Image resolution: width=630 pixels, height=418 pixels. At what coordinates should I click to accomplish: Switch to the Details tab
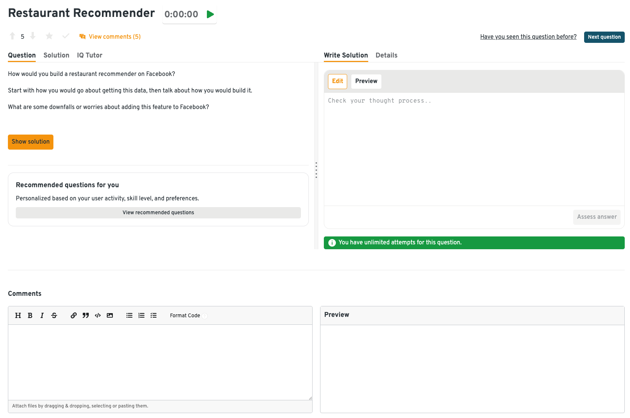pyautogui.click(x=386, y=55)
